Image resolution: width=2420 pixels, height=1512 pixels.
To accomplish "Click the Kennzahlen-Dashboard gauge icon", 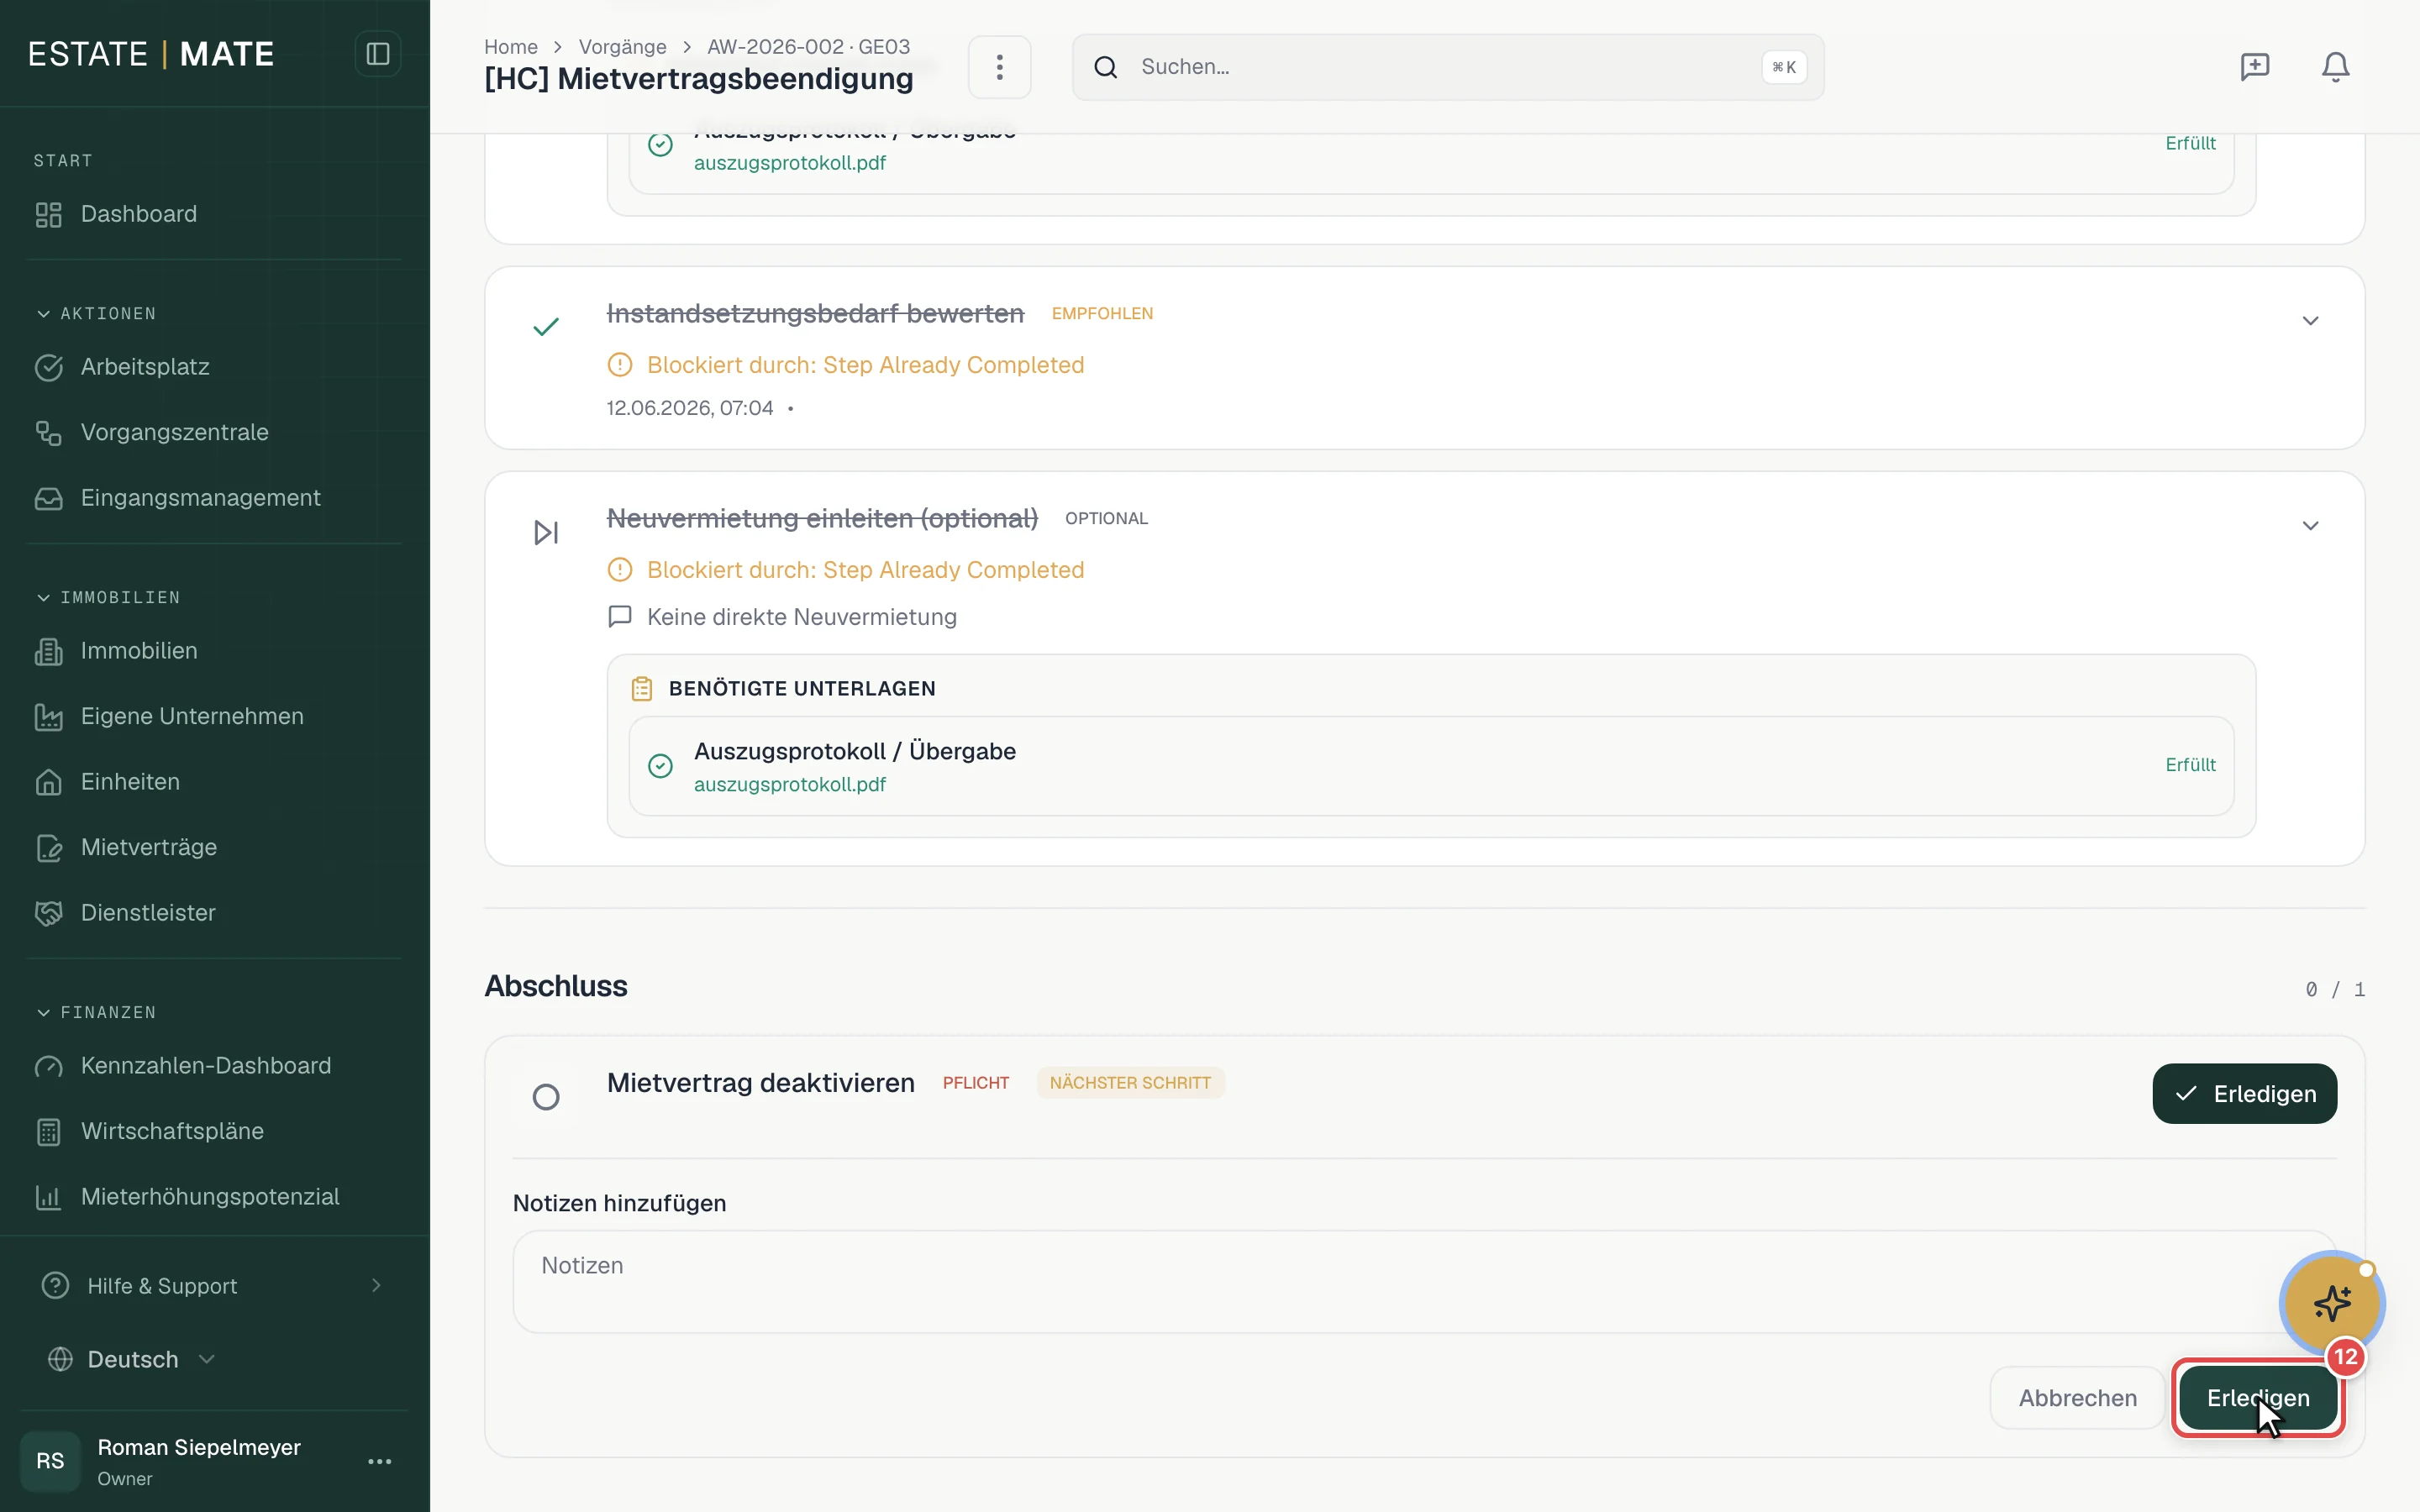I will (x=48, y=1066).
